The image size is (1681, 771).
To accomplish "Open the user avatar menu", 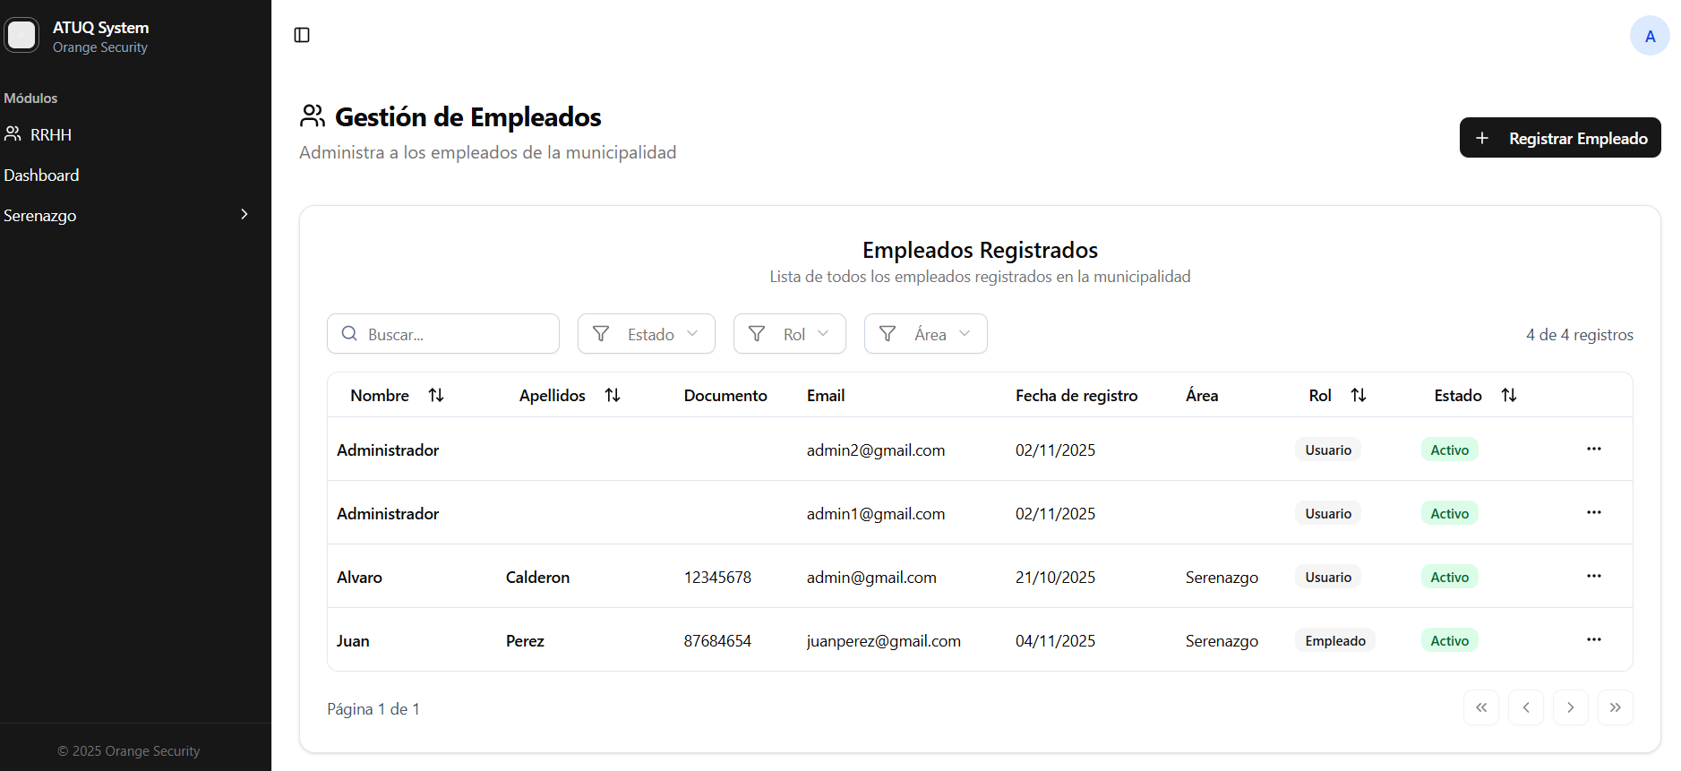I will pos(1649,36).
